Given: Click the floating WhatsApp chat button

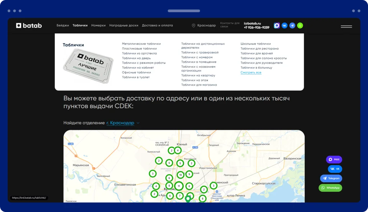Looking at the screenshot, I should pos(330,188).
